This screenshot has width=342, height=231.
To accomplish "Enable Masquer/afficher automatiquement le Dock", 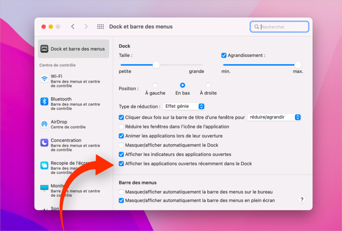I will pos(122,145).
